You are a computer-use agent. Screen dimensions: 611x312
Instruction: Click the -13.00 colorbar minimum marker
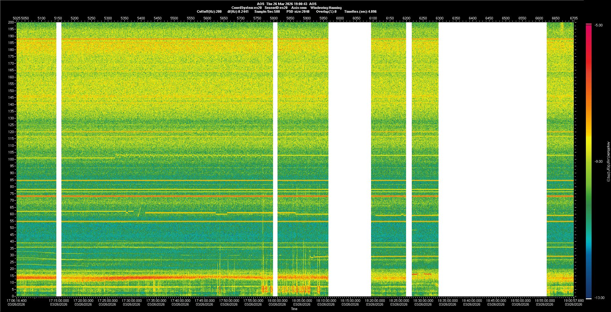(x=600, y=298)
